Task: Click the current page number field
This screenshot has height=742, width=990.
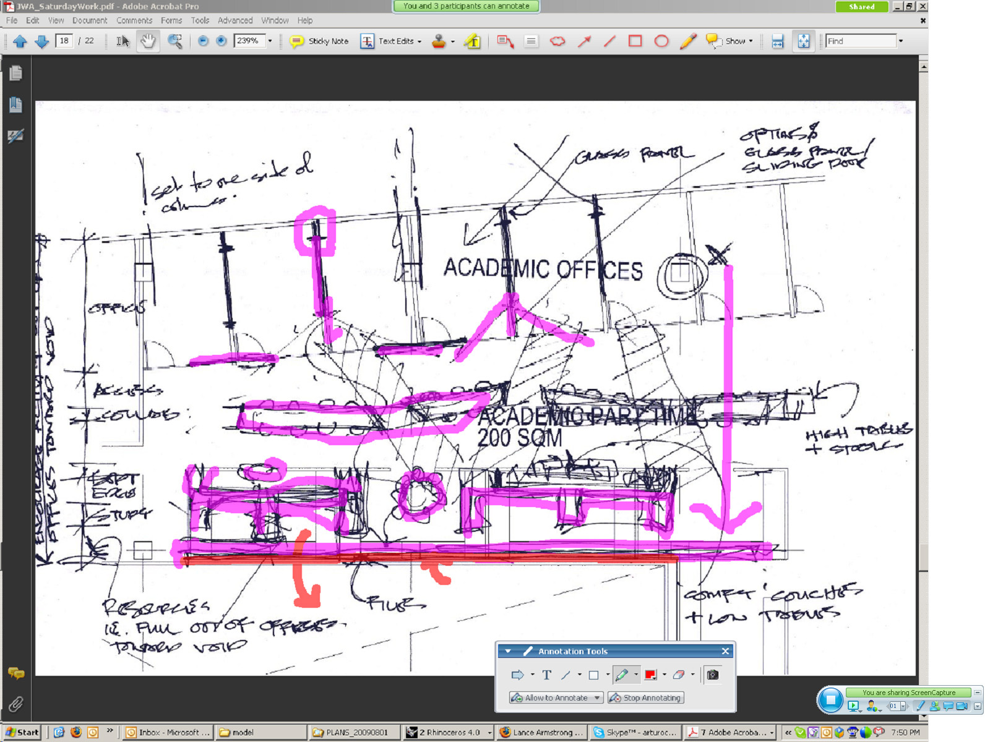Action: (64, 41)
